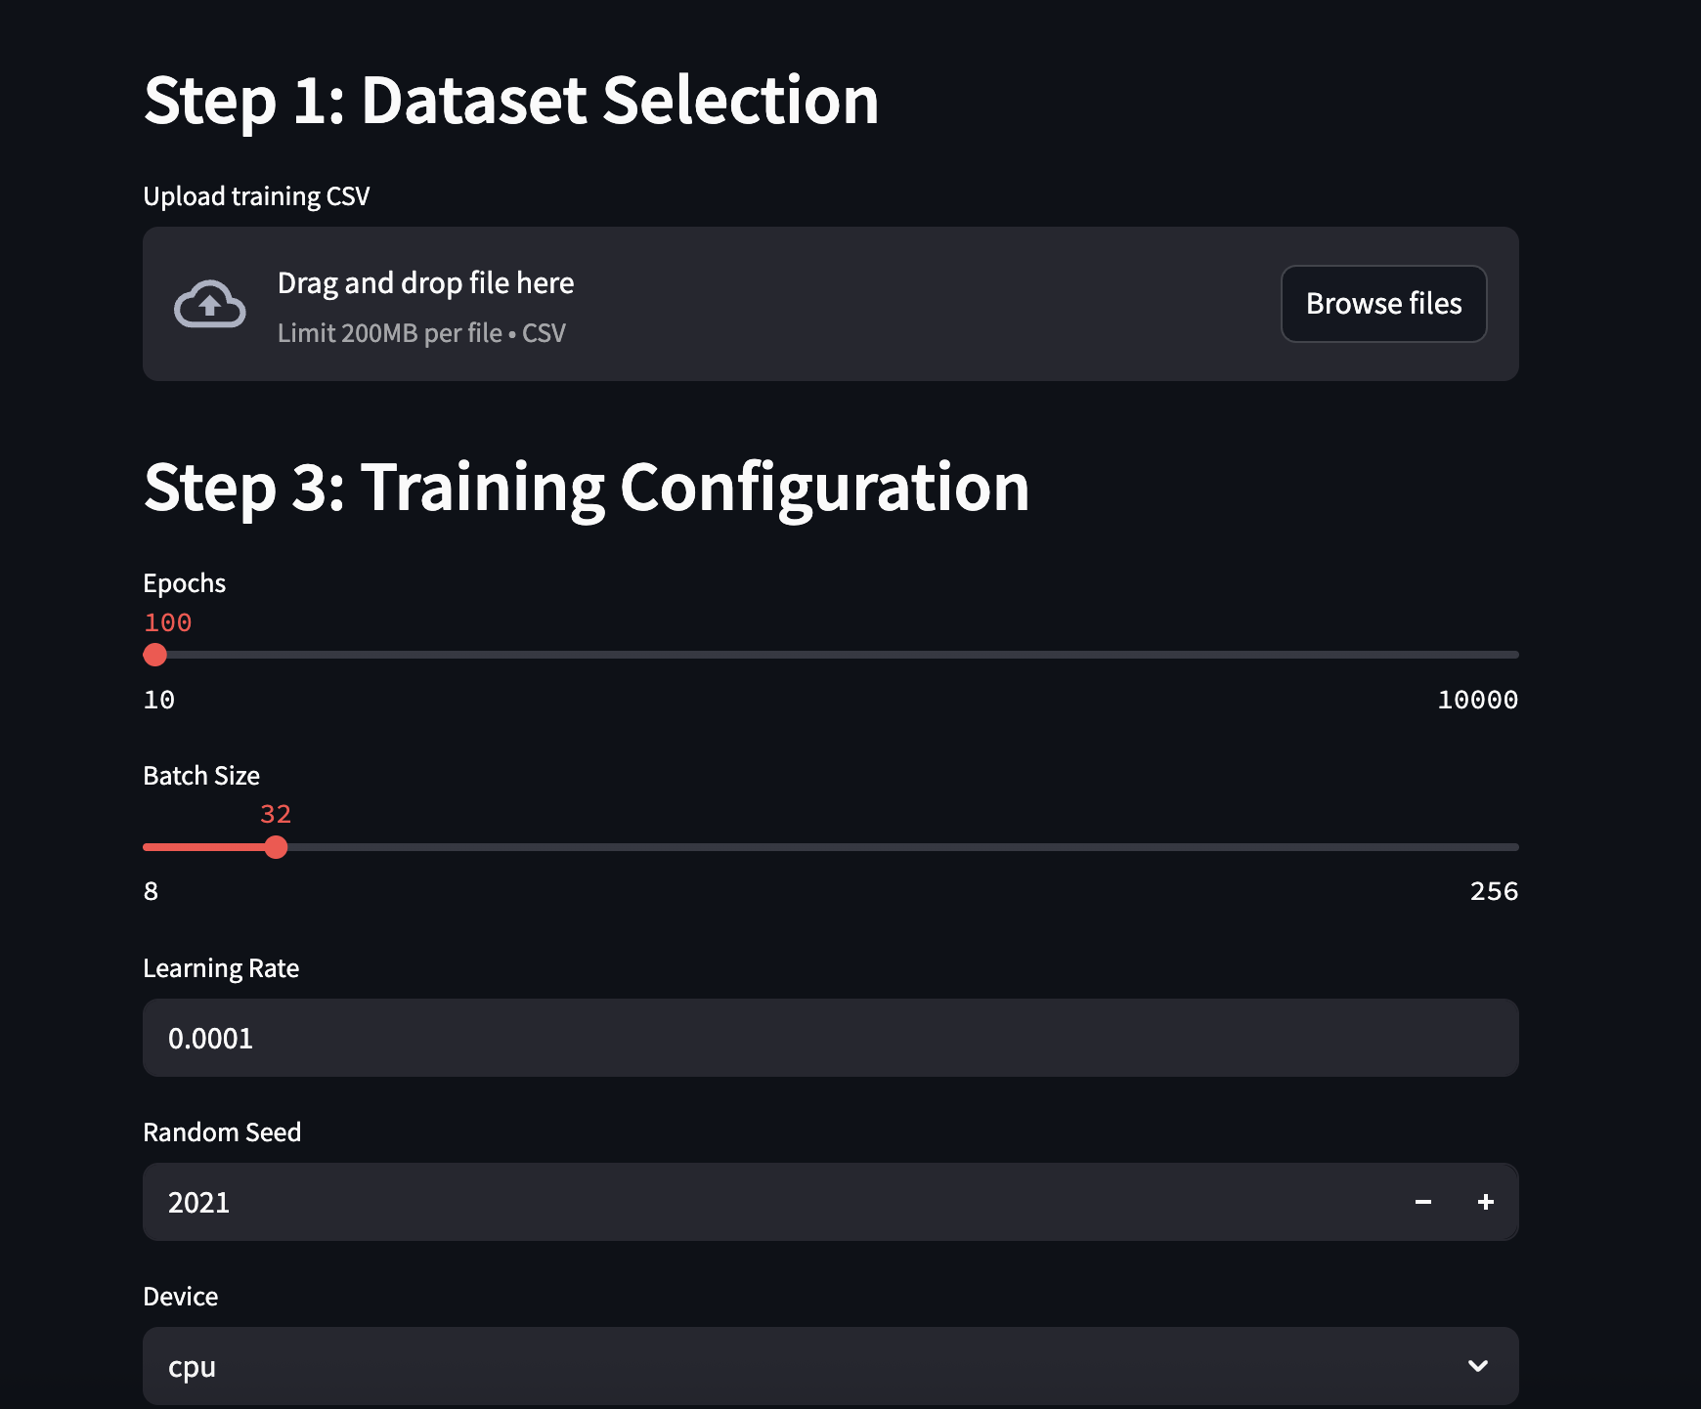Click the Random Seed value 2021
This screenshot has width=1701, height=1409.
click(x=199, y=1203)
